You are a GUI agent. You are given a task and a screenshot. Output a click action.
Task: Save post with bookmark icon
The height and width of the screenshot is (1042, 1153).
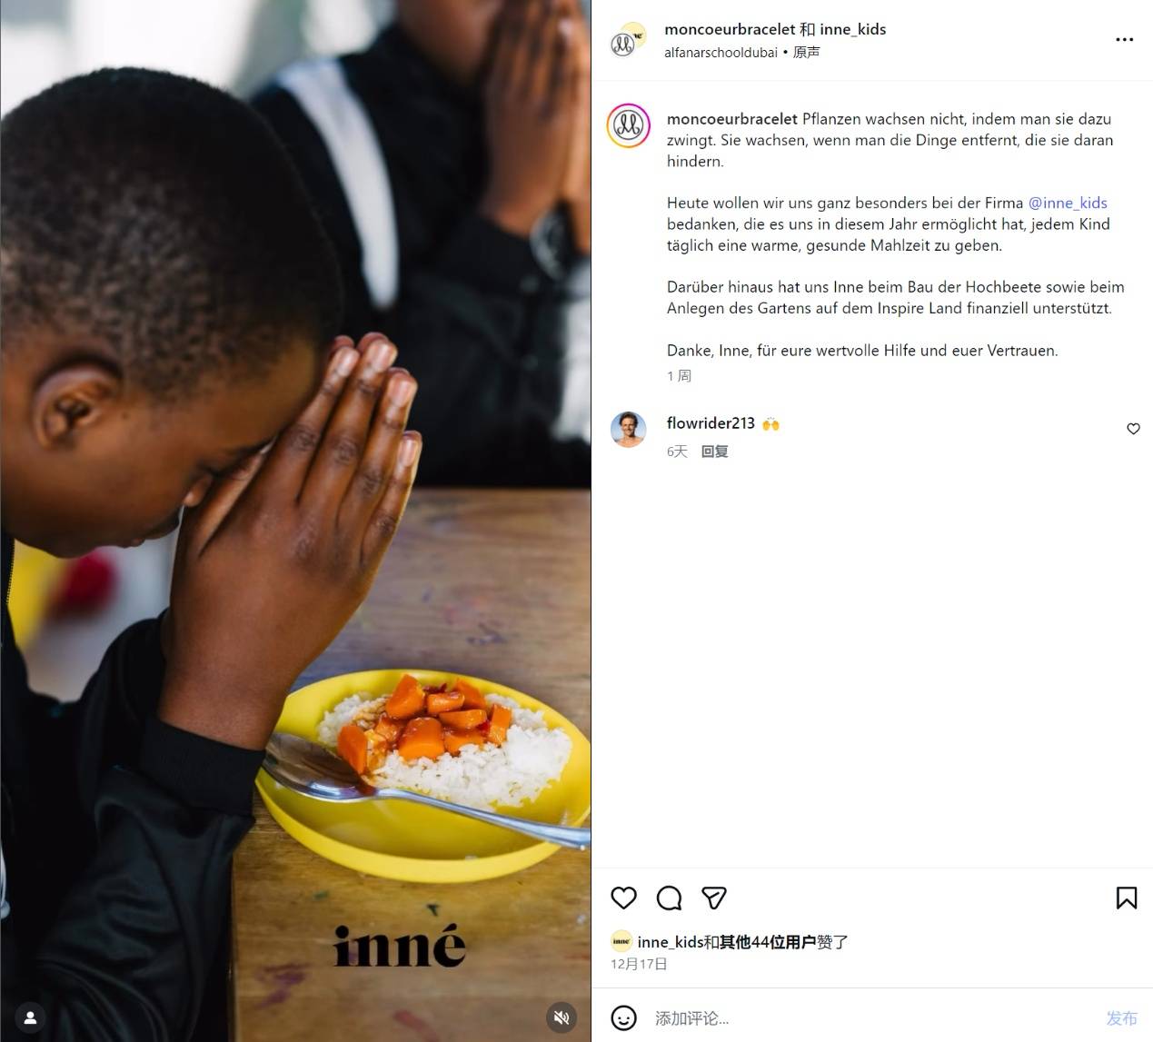(x=1126, y=898)
